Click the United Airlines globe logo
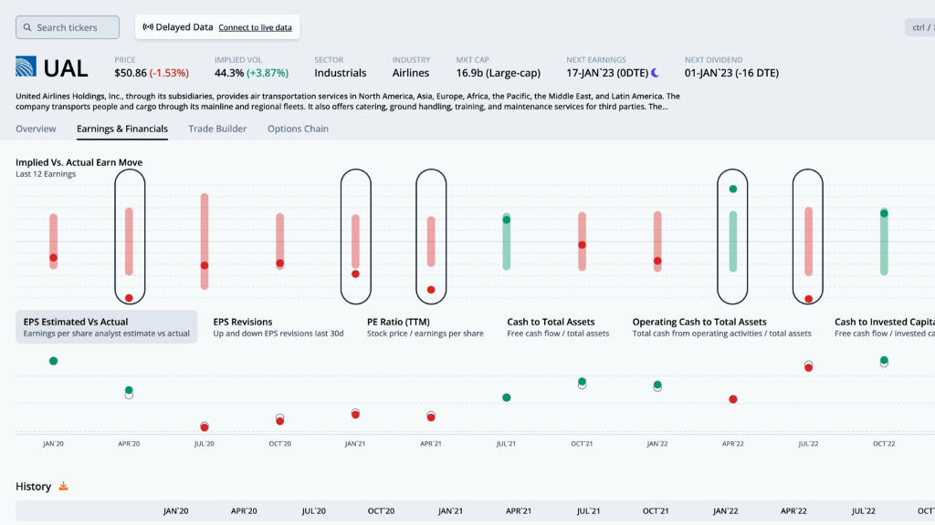 pos(28,67)
